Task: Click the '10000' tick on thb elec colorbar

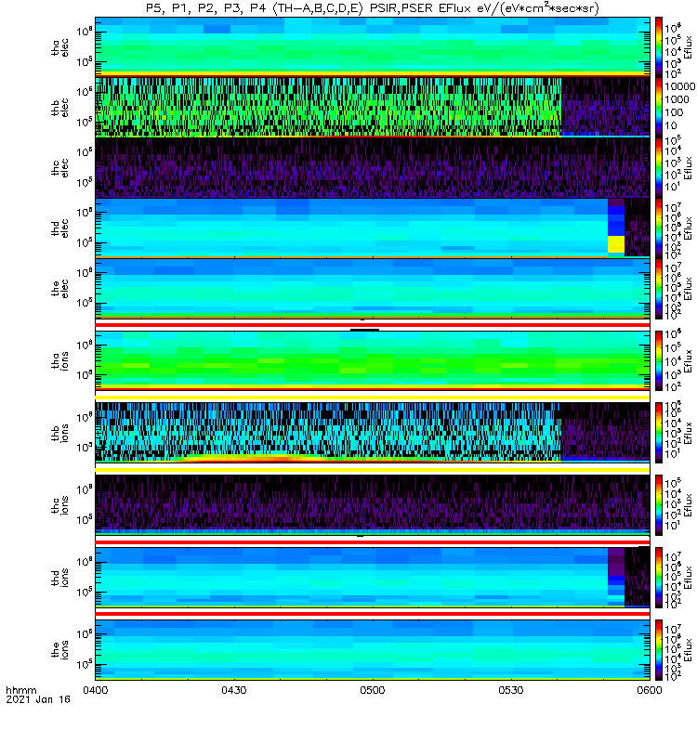Action: point(679,86)
